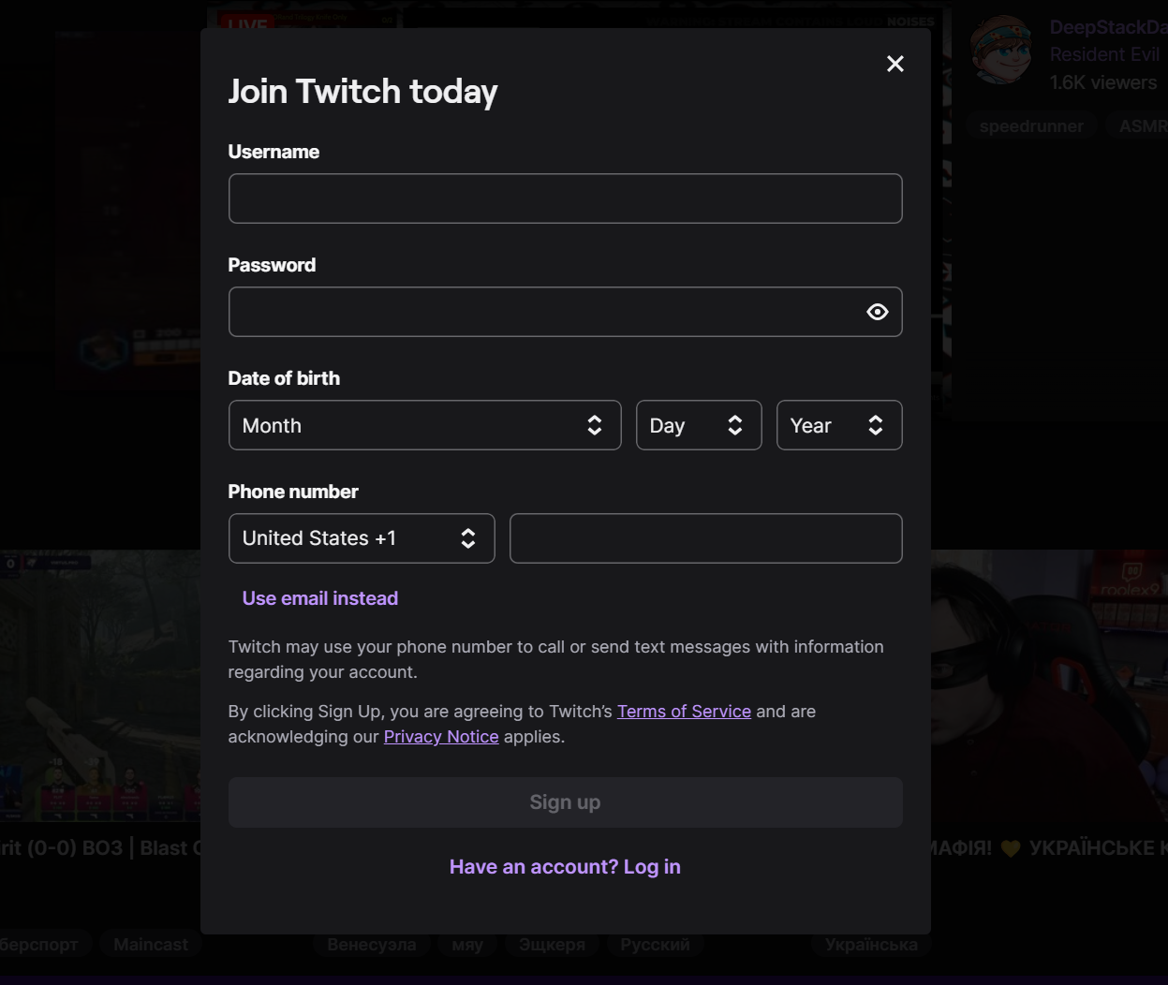Click the Username input field
Viewport: 1168px width, 985px height.
pos(566,198)
